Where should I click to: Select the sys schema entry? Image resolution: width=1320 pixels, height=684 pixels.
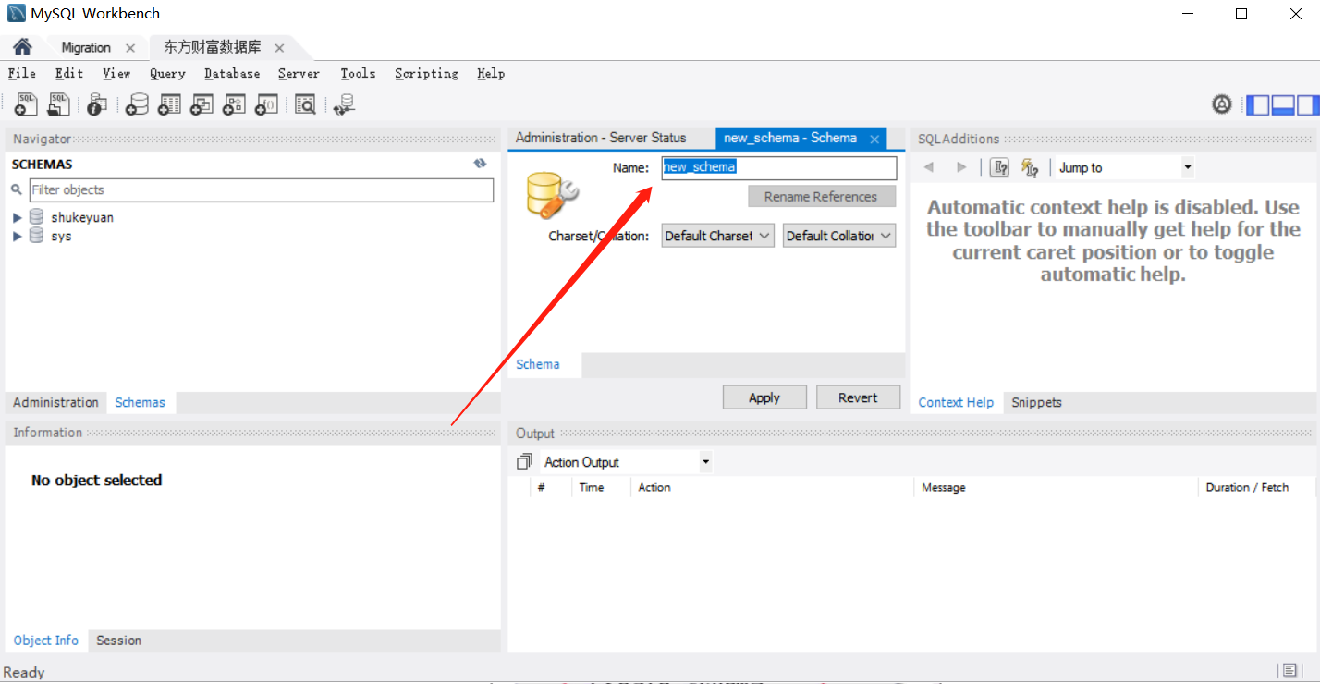61,237
